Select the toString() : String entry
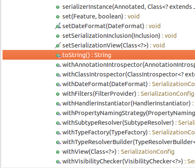Viewport: 195px width, 168px height. (x=99, y=55)
